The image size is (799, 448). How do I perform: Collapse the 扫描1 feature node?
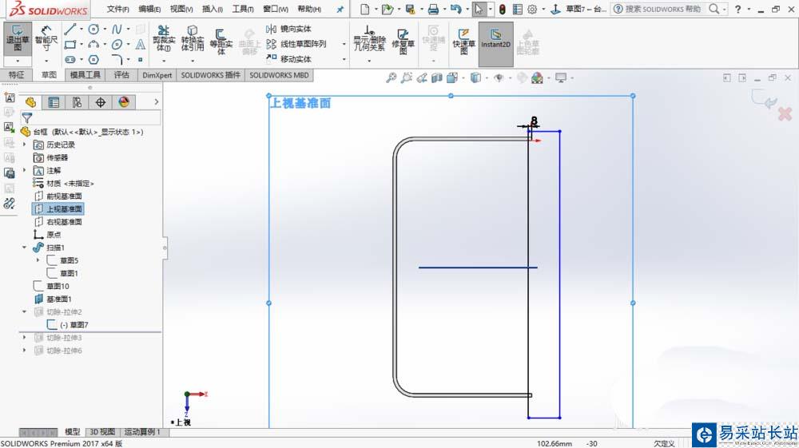[24, 248]
